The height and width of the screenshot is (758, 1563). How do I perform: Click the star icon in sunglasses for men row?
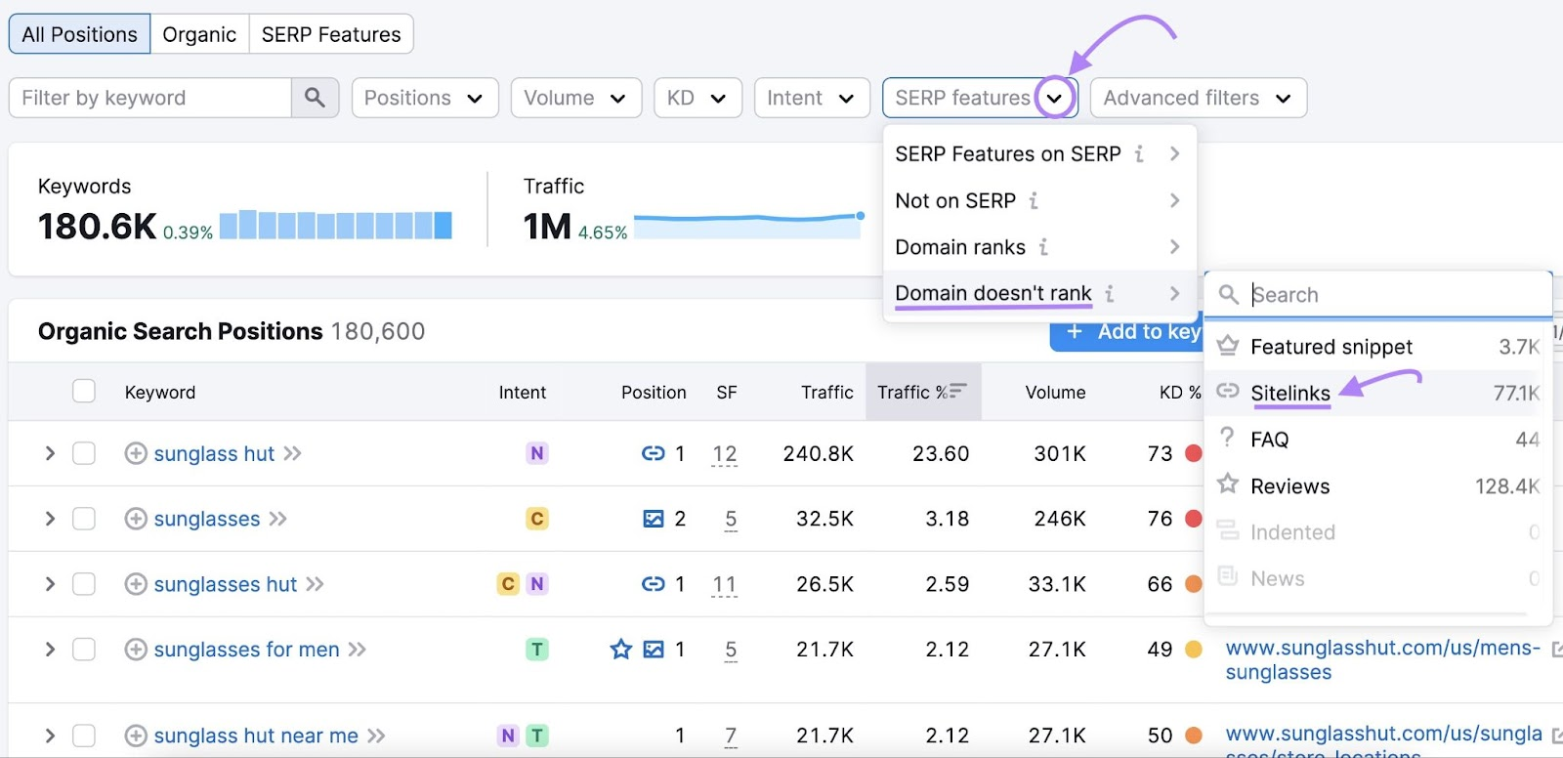[620, 650]
